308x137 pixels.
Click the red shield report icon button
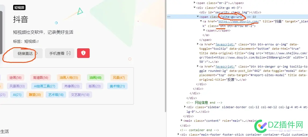(x=83, y=53)
